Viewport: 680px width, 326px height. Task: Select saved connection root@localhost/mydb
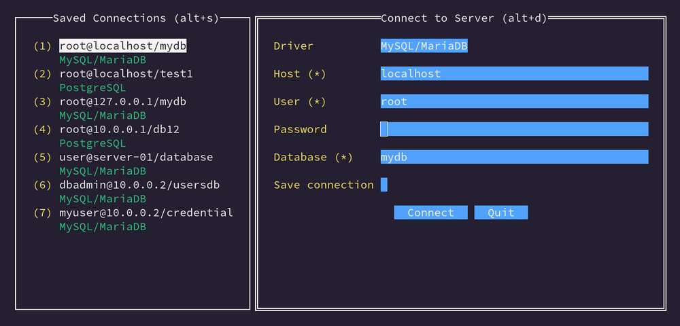122,46
